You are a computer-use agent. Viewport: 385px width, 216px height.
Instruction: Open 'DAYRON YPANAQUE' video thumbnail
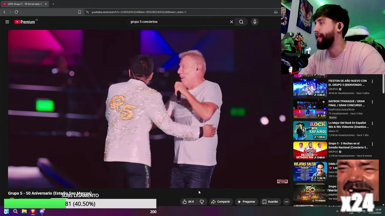point(310,109)
